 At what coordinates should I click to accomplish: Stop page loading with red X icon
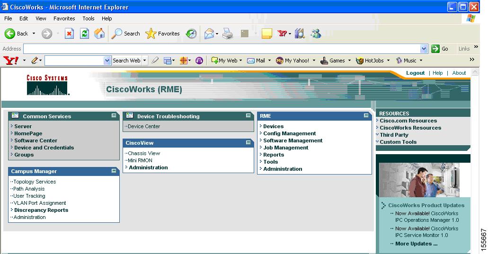[69, 33]
